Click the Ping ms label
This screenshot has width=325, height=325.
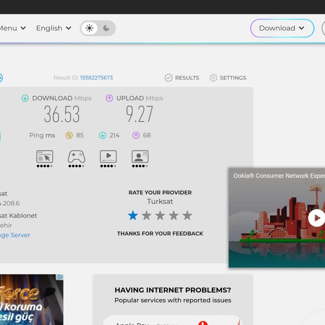tap(42, 135)
